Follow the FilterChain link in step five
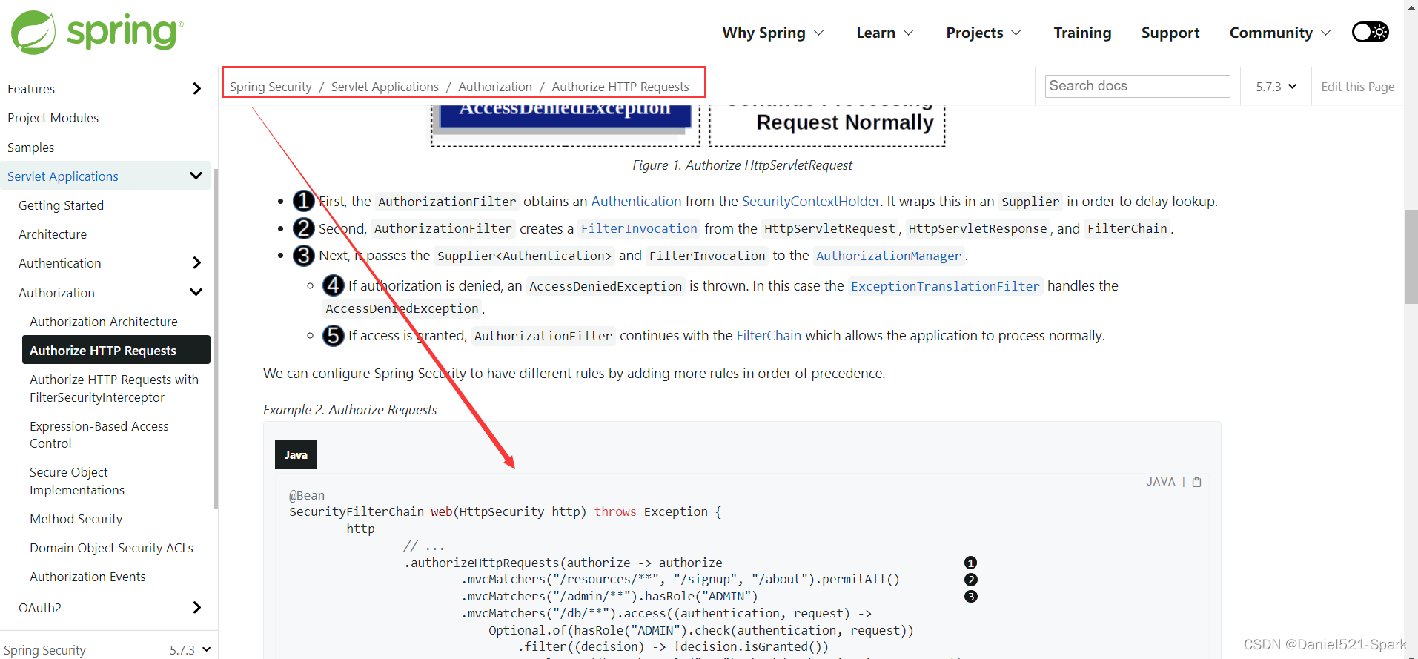 (769, 336)
